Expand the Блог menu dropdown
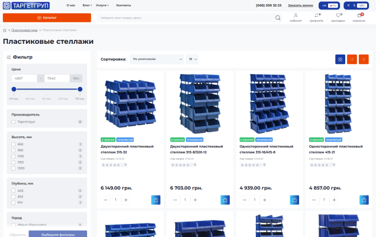The height and width of the screenshot is (237, 376). (x=87, y=5)
